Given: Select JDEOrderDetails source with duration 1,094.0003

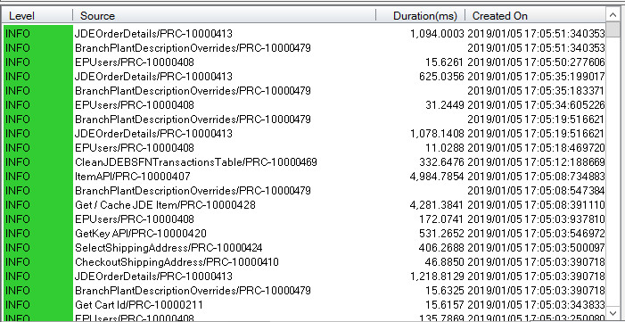Looking at the screenshot, I should [x=153, y=34].
